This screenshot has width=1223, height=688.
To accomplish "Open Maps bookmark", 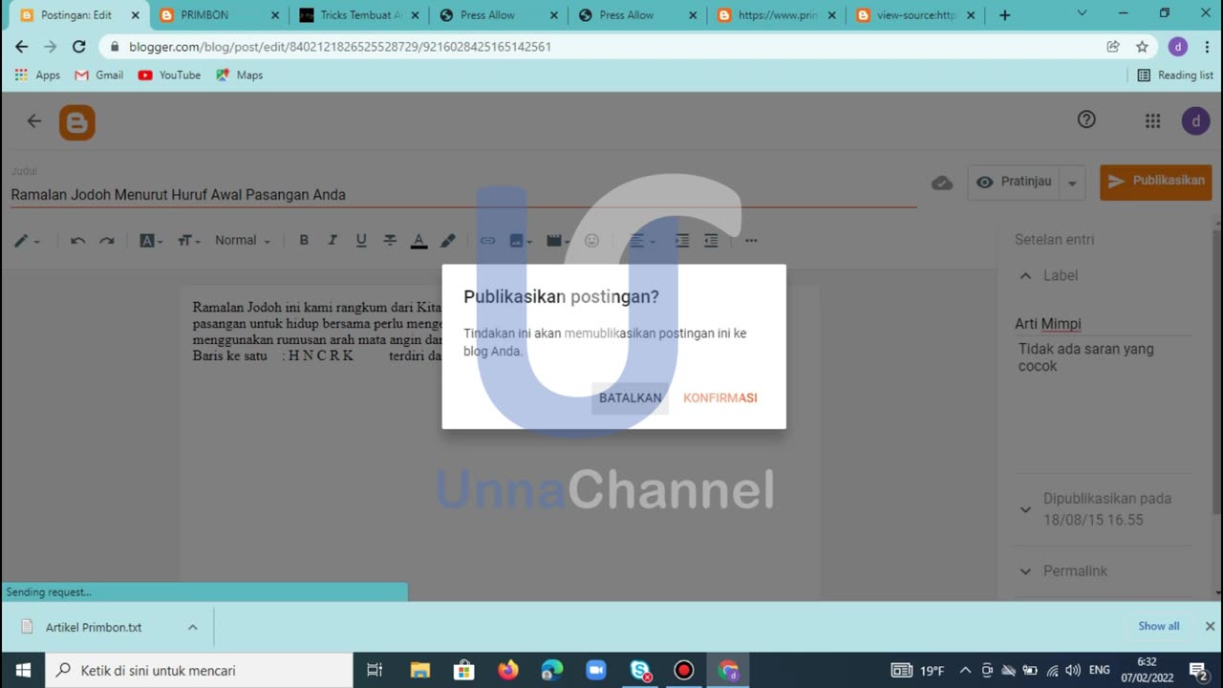I will point(239,75).
